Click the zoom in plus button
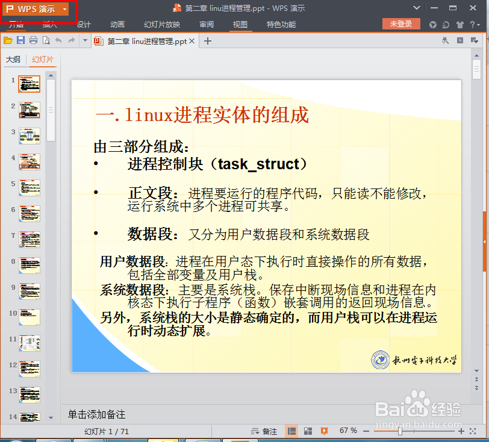Viewport: 489px width, 442px height. pos(461,431)
